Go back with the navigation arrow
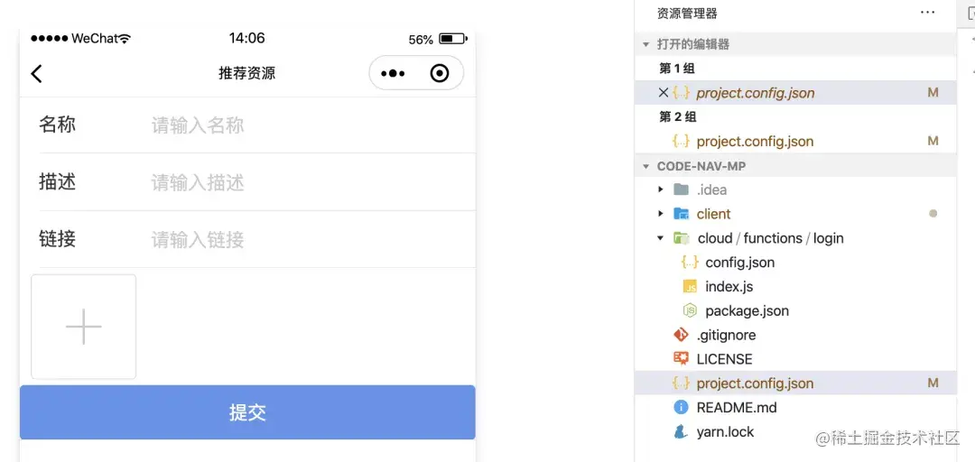The image size is (975, 462). [37, 73]
